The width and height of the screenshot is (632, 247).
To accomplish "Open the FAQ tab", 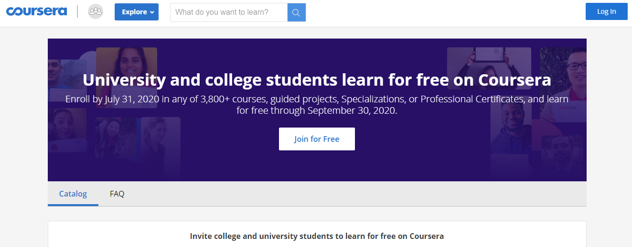I will coord(117,194).
